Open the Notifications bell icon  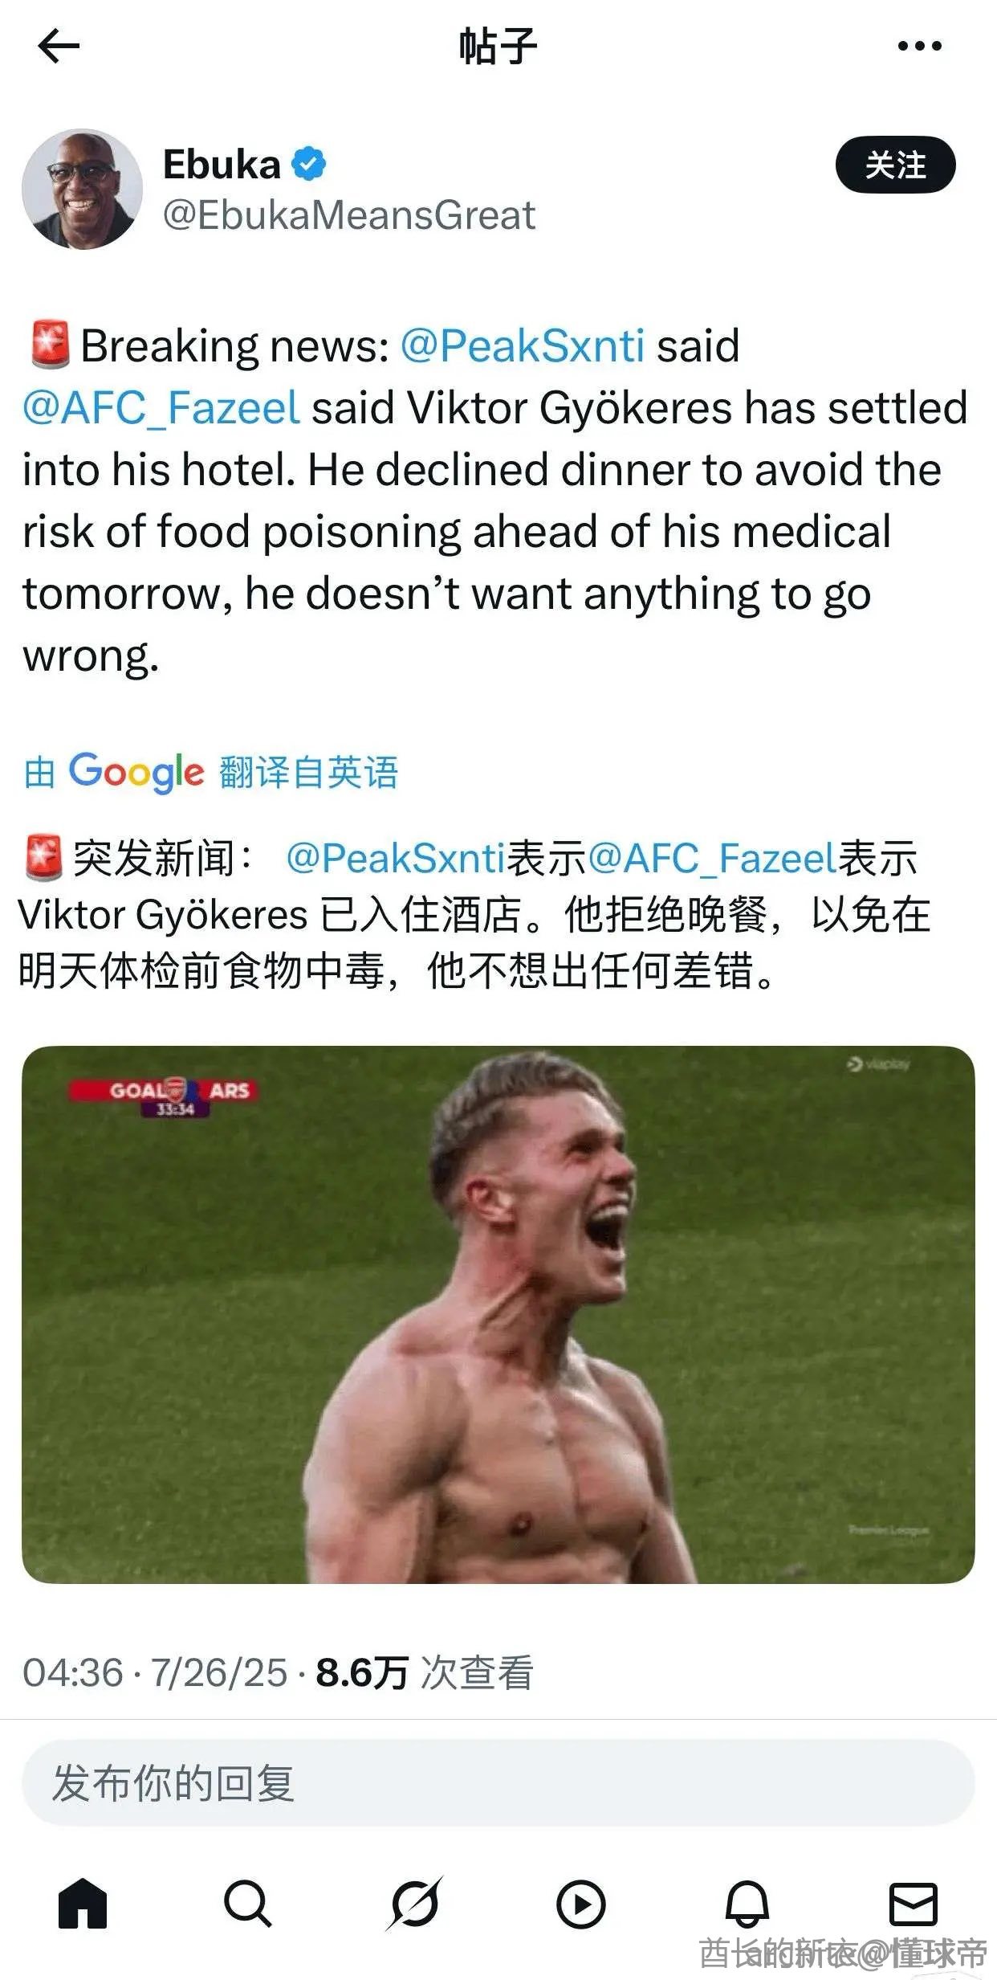pos(747,1903)
